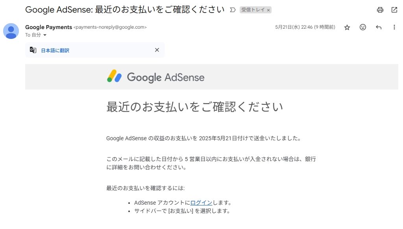Reply to the Google Payments email
Screen dimensions: 403x229
[379, 27]
